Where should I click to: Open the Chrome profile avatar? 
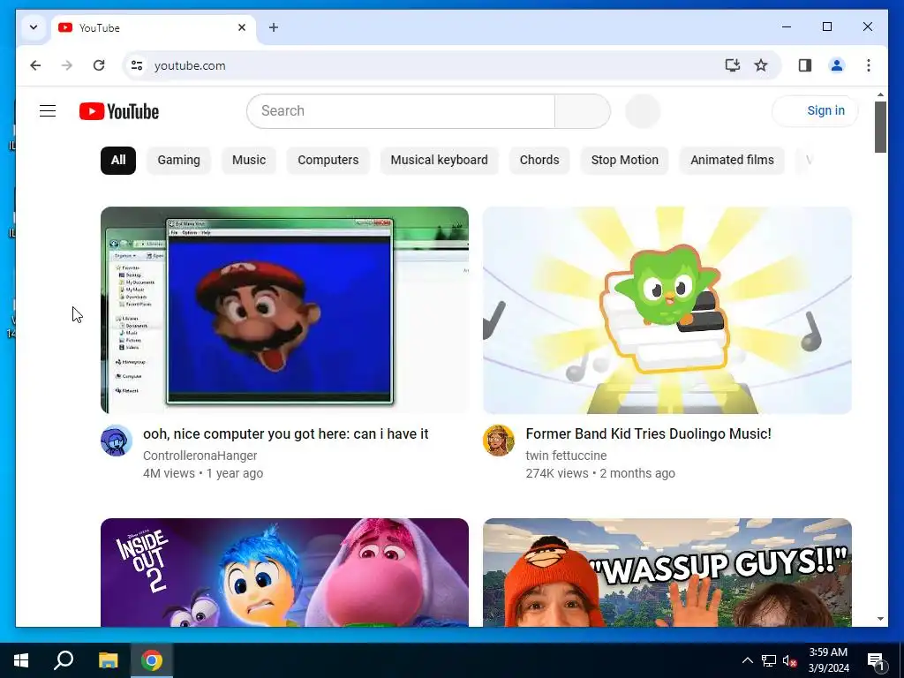[x=837, y=65]
